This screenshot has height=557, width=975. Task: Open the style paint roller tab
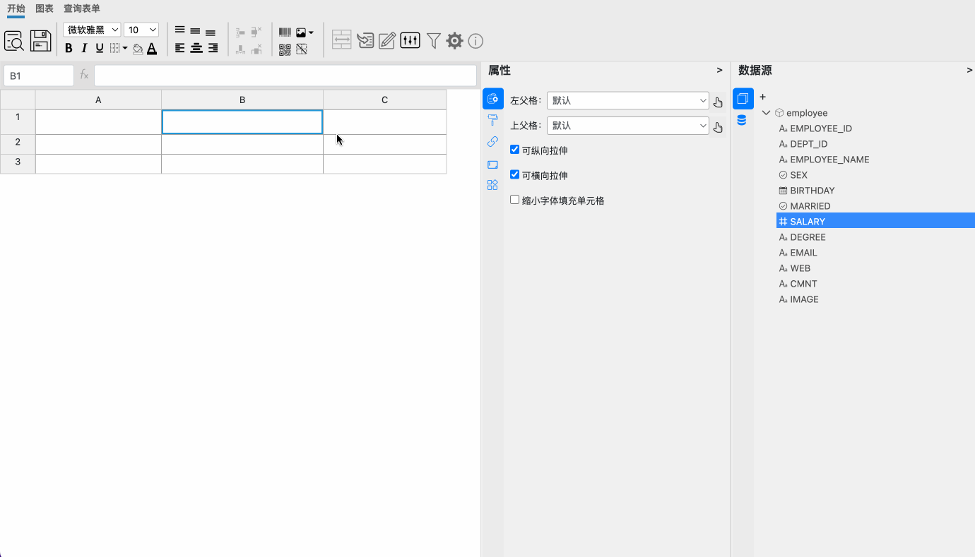493,120
